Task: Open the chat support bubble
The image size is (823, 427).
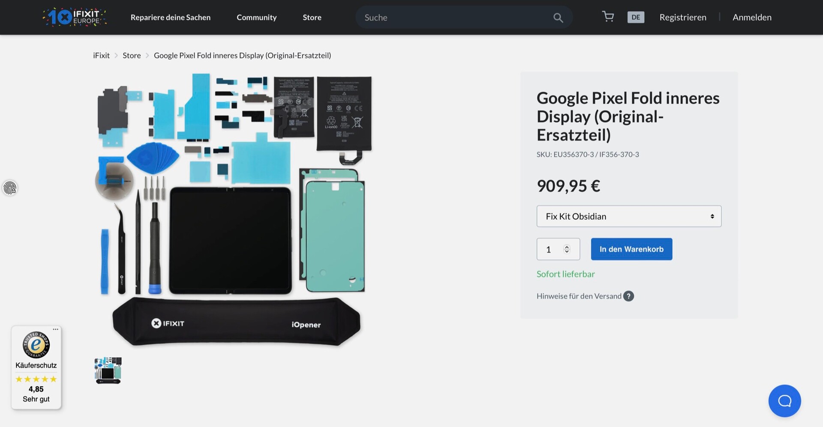Action: [784, 401]
